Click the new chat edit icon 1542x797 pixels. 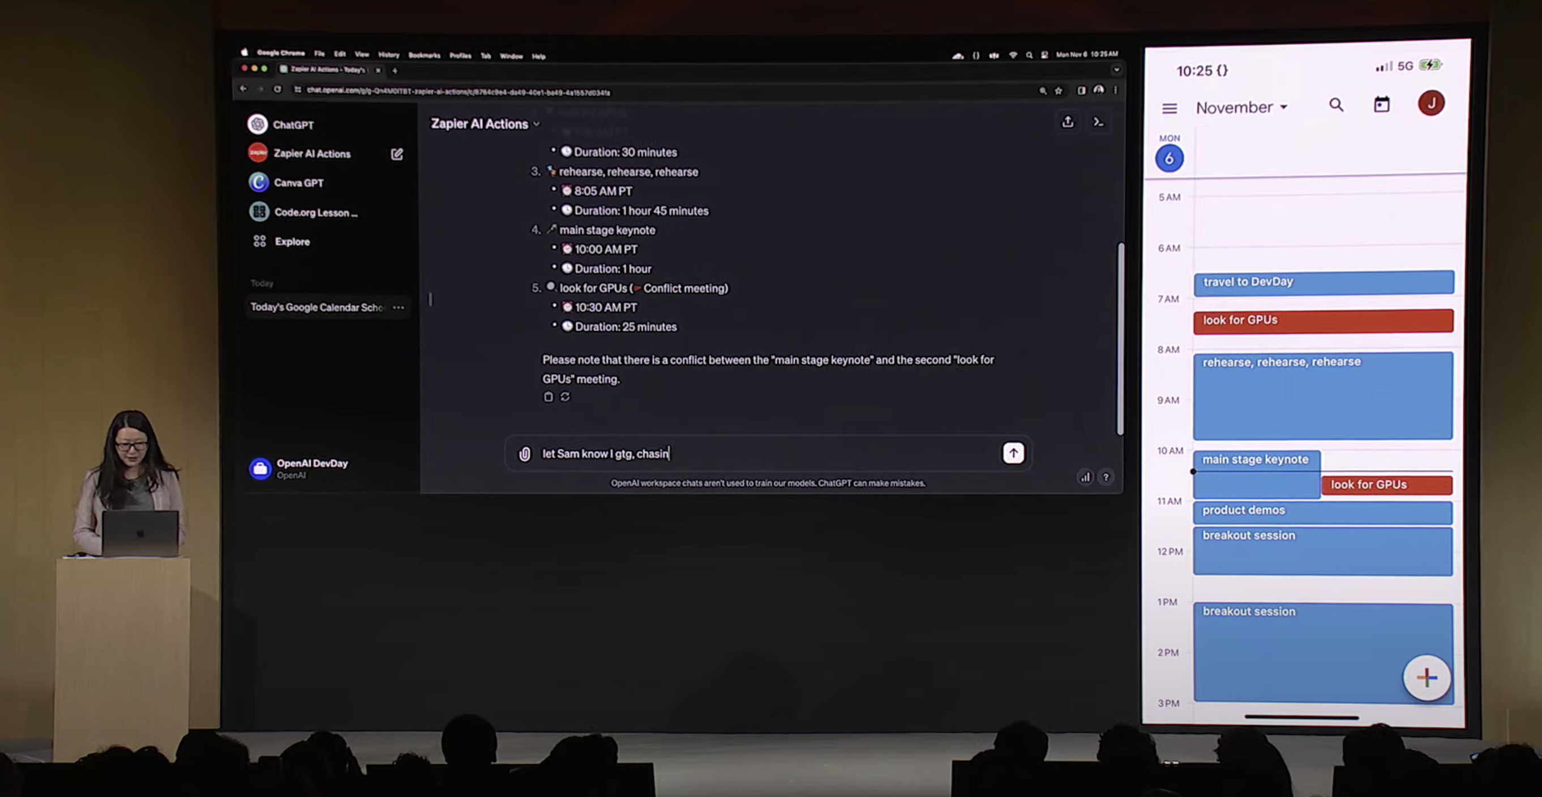tap(397, 155)
